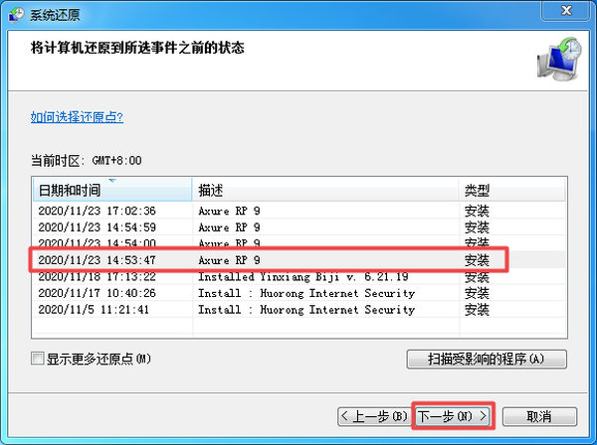Select the restore point dated 2020/11/5 11:21:41

[298, 310]
